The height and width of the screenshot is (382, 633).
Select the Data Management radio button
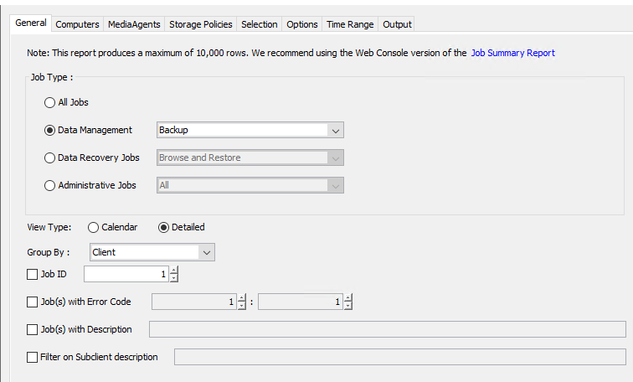[49, 131]
